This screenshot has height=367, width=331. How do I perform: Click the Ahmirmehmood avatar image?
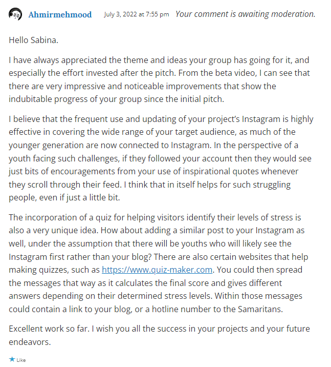pyautogui.click(x=15, y=14)
